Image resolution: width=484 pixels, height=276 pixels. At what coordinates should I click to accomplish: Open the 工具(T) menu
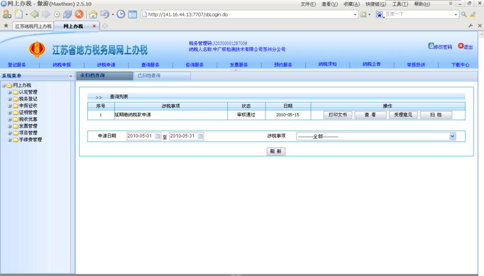point(400,4)
